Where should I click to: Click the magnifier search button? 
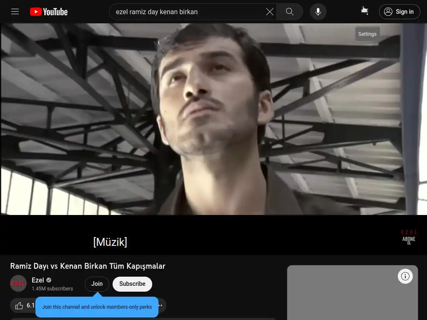tap(290, 12)
